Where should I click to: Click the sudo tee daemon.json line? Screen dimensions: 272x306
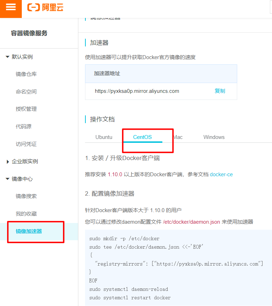146,247
